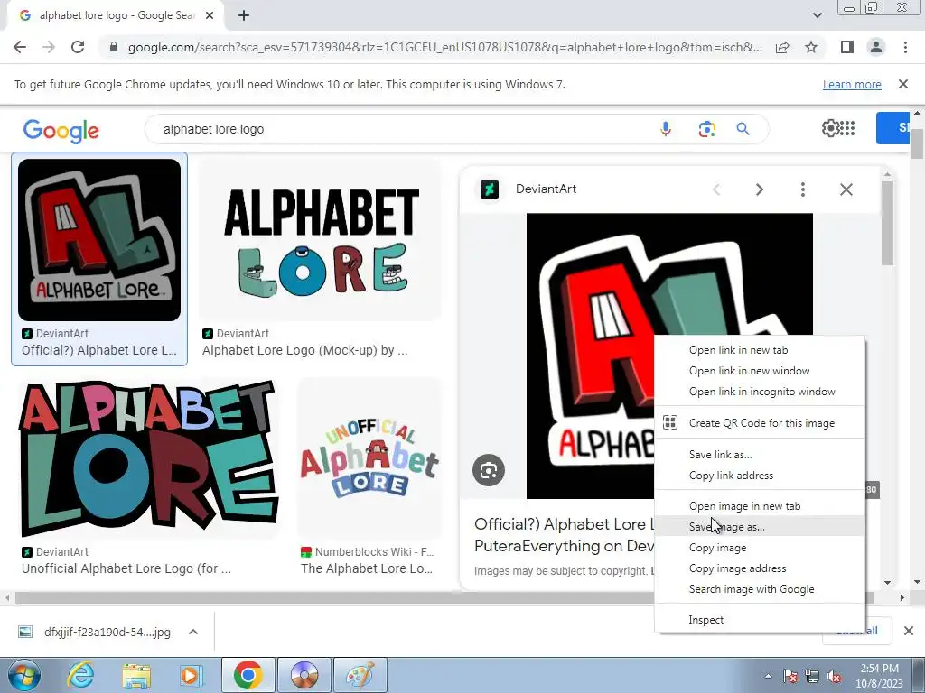
Task: Dismiss the Chrome update notification bar
Action: [903, 84]
